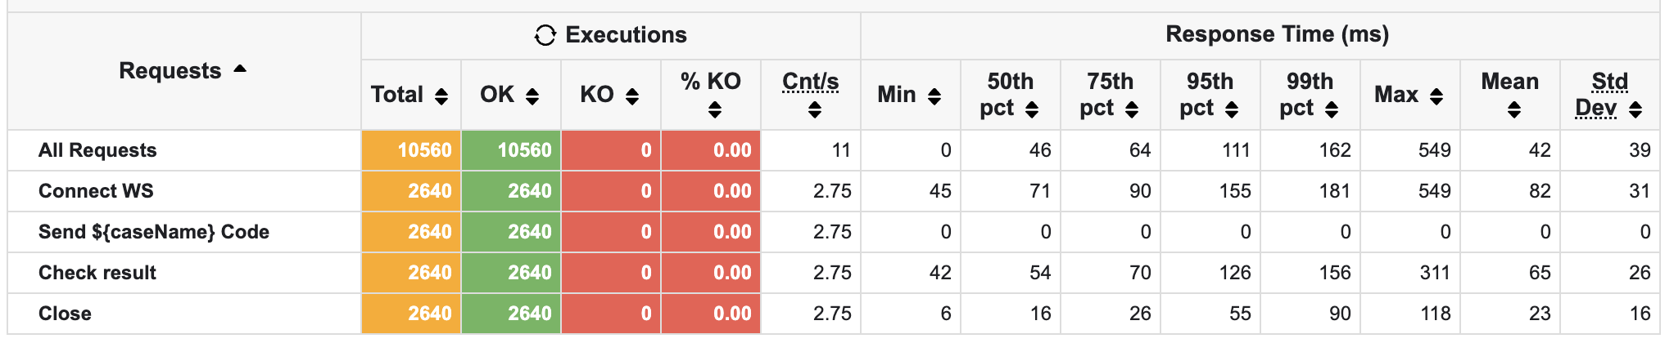The width and height of the screenshot is (1674, 343).
Task: Sort by OK count arrows
Action: [x=532, y=96]
